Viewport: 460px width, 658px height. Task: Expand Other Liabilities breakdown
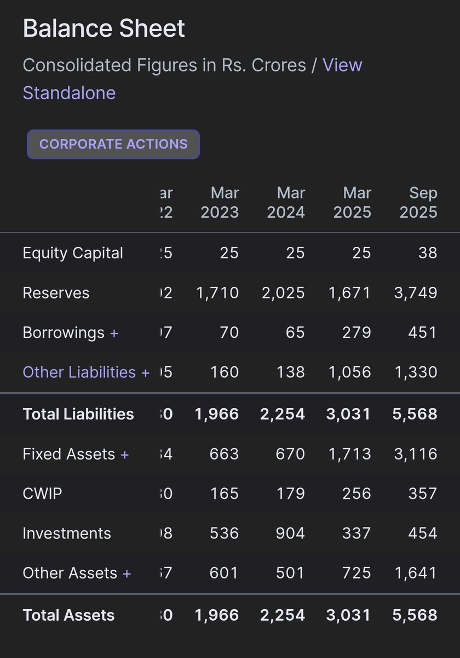(86, 372)
